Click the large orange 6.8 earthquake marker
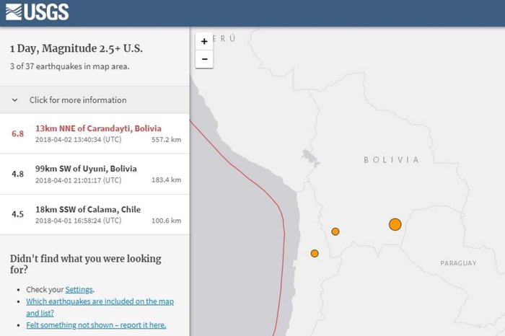The image size is (505, 336). click(x=395, y=224)
